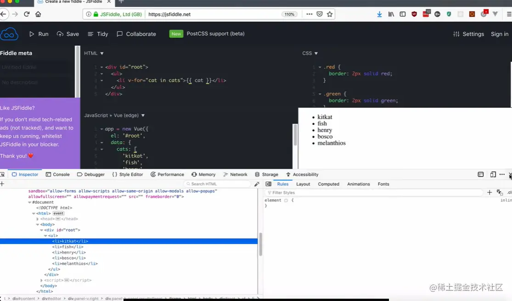Image resolution: width=512 pixels, height=301 pixels.
Task: Collapse the div id="root" node
Action: 41,230
